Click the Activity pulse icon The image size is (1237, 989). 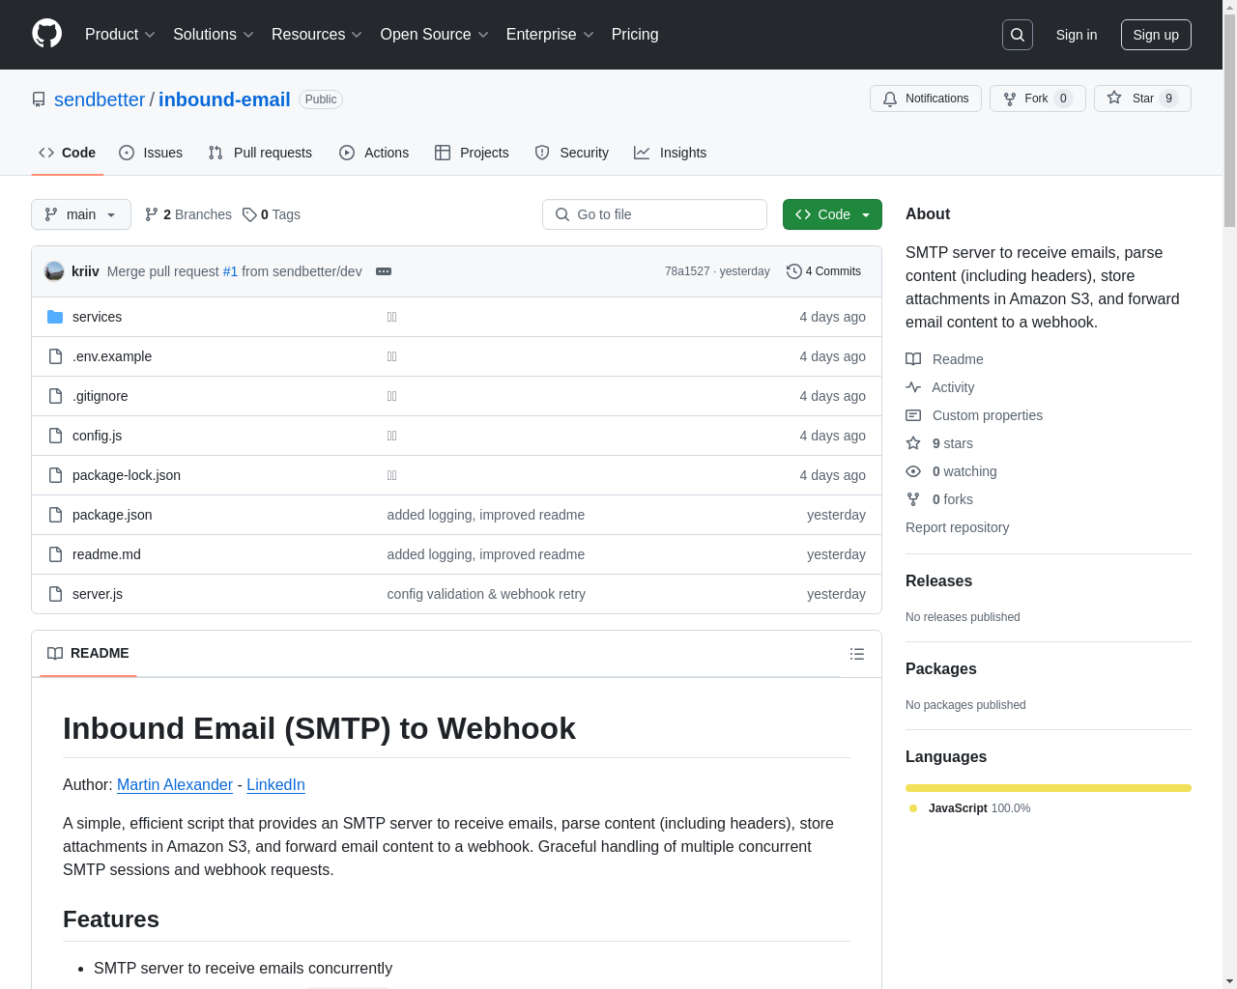click(913, 387)
